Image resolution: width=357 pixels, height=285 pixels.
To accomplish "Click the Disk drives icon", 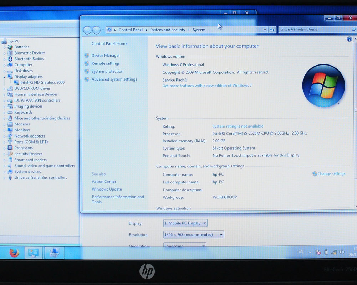I will point(10,71).
